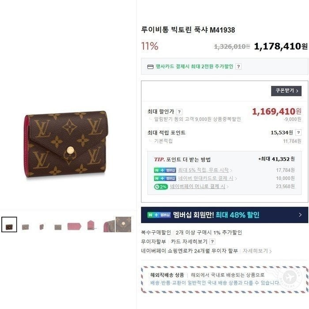309x309 pixels.
Task: Click the N+ 멤버십 badge beside 최대 5% 적립
Action: coord(165,170)
